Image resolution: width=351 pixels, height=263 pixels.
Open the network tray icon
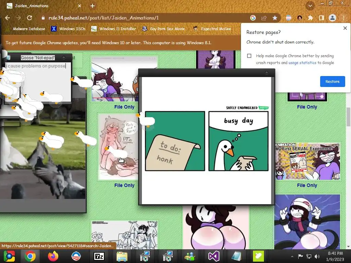coord(309,256)
